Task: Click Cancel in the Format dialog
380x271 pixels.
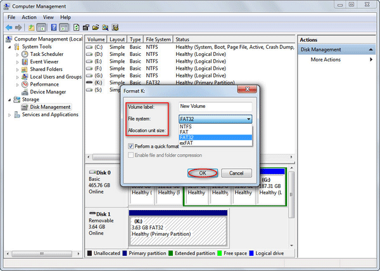Action: tap(236, 173)
